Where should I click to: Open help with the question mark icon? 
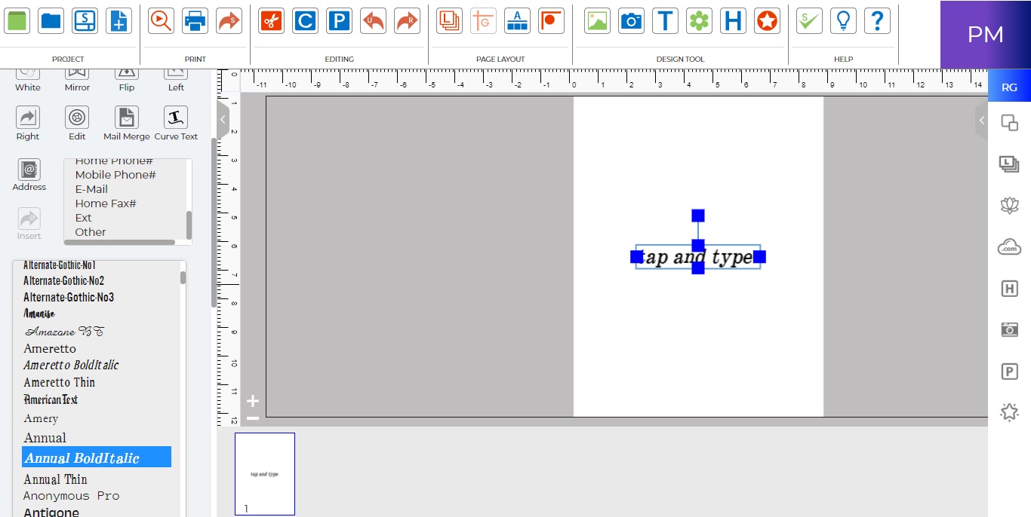coord(877,20)
